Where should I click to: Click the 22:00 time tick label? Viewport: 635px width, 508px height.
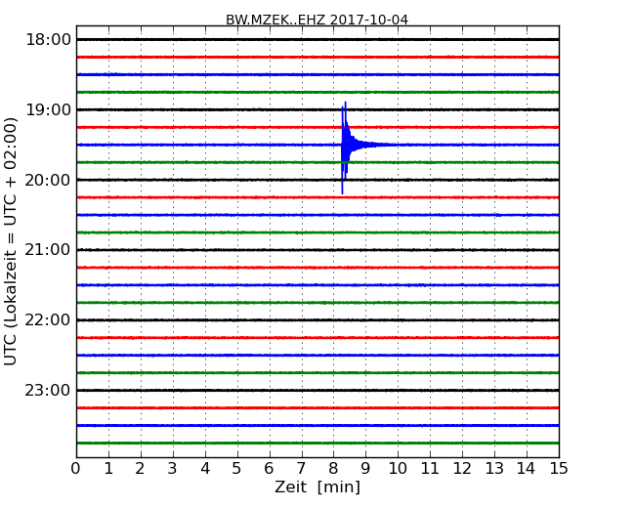48,320
